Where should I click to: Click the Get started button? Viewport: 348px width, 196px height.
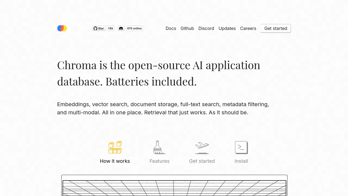pyautogui.click(x=276, y=28)
